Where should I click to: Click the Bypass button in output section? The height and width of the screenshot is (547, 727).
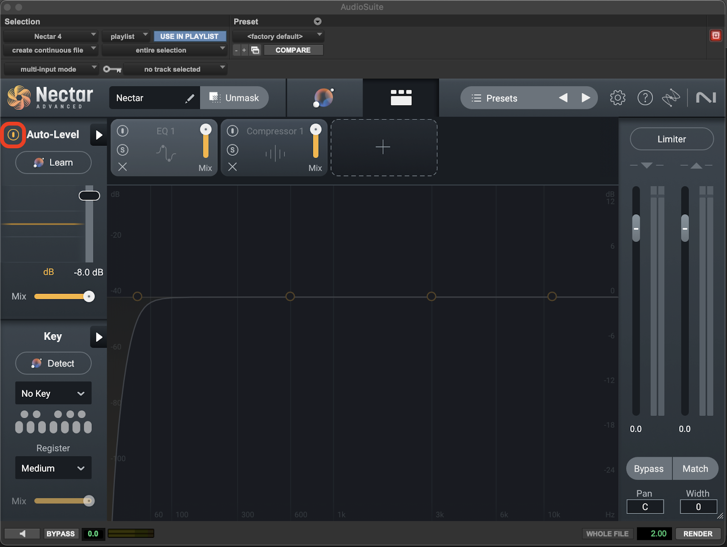[649, 468]
